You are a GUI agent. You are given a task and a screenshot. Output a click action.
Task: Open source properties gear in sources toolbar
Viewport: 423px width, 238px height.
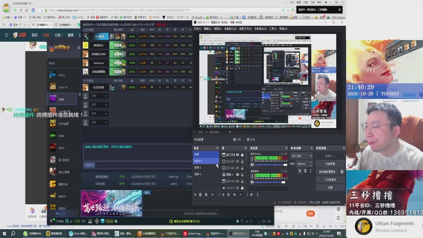(x=234, y=195)
